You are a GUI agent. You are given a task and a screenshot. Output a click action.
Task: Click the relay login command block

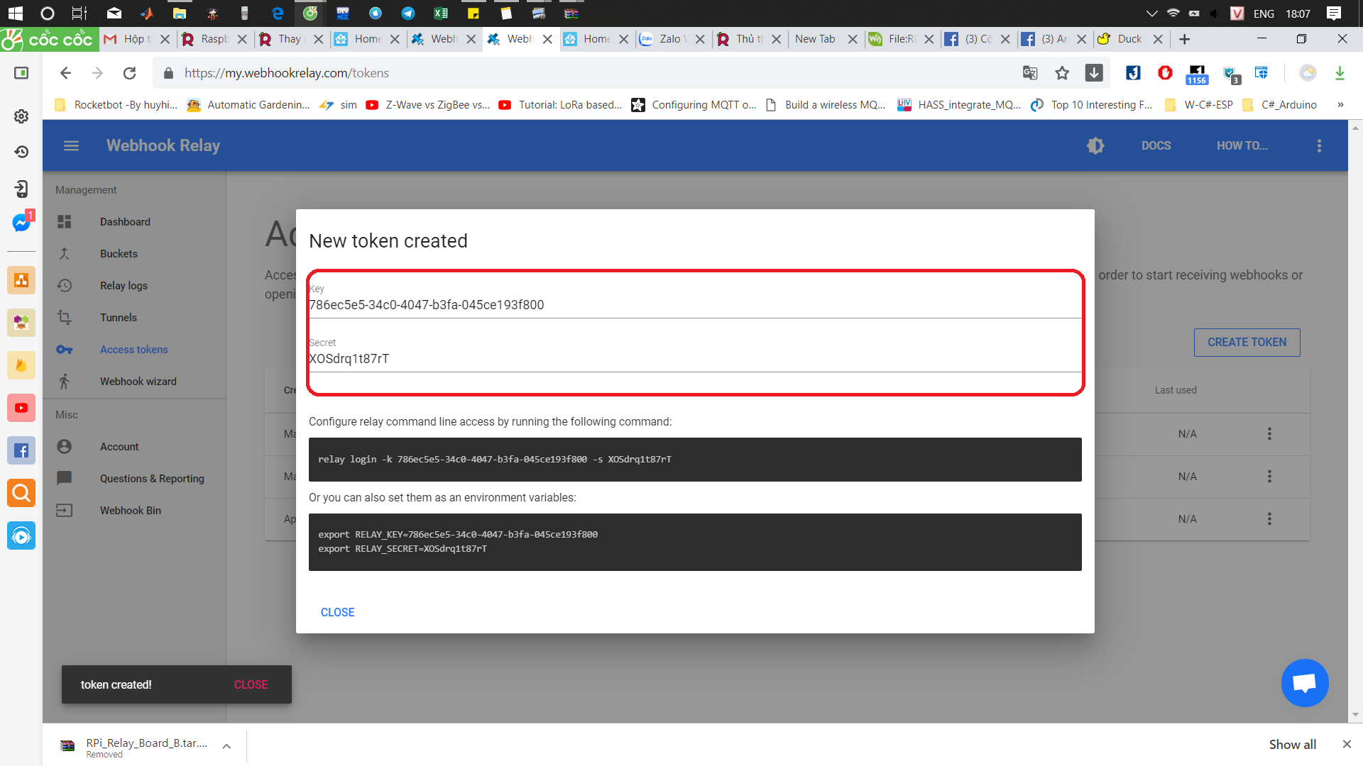[695, 460]
